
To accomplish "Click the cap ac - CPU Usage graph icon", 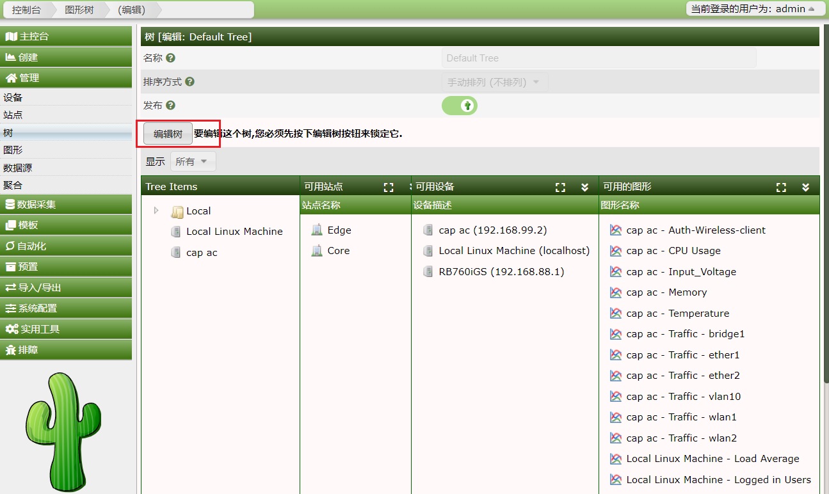I will [616, 251].
